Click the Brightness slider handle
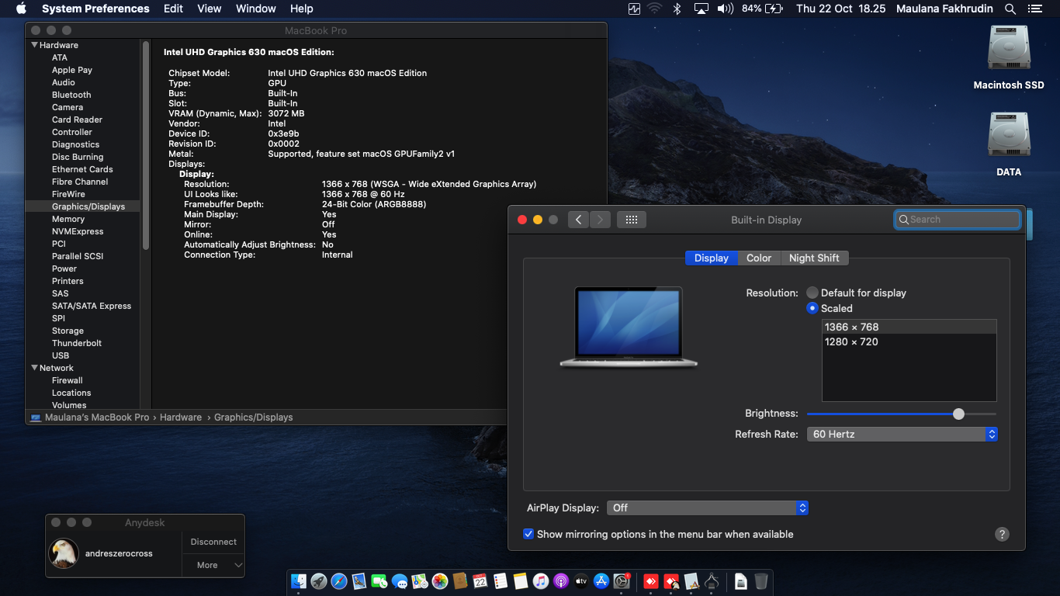 click(958, 414)
